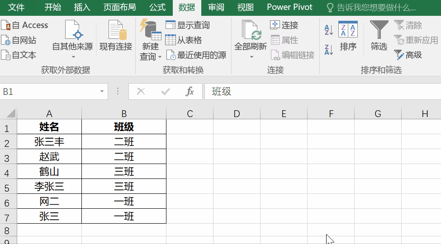Click the 三班 cell beside 鹤山
Image resolution: width=441 pixels, height=244 pixels.
(x=124, y=171)
